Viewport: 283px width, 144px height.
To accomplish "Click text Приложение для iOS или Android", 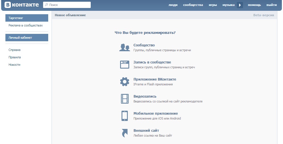I will point(157,118).
